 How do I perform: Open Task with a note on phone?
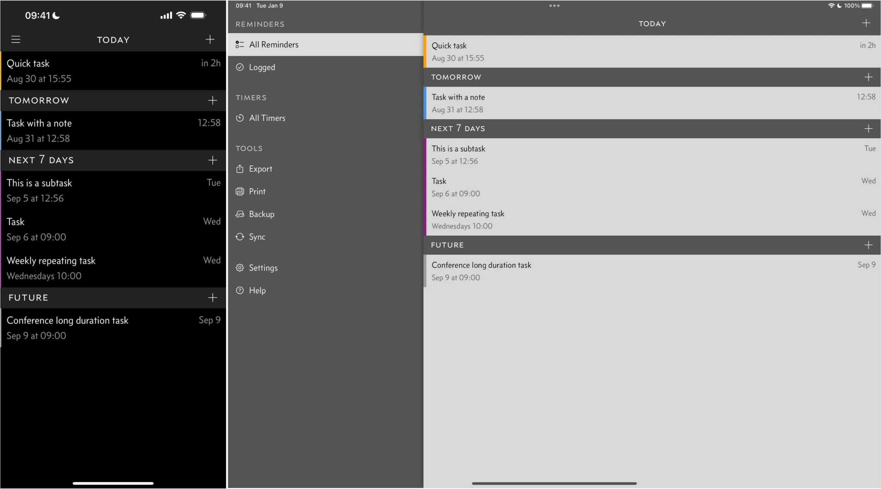[113, 131]
